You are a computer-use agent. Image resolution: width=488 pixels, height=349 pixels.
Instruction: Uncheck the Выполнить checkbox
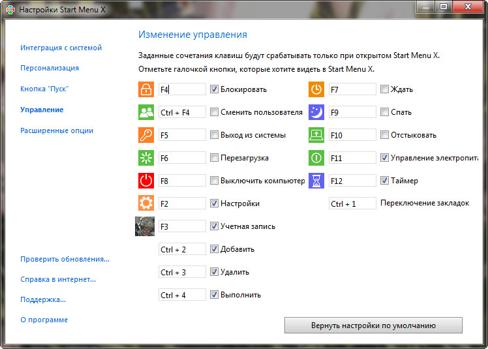pos(214,294)
